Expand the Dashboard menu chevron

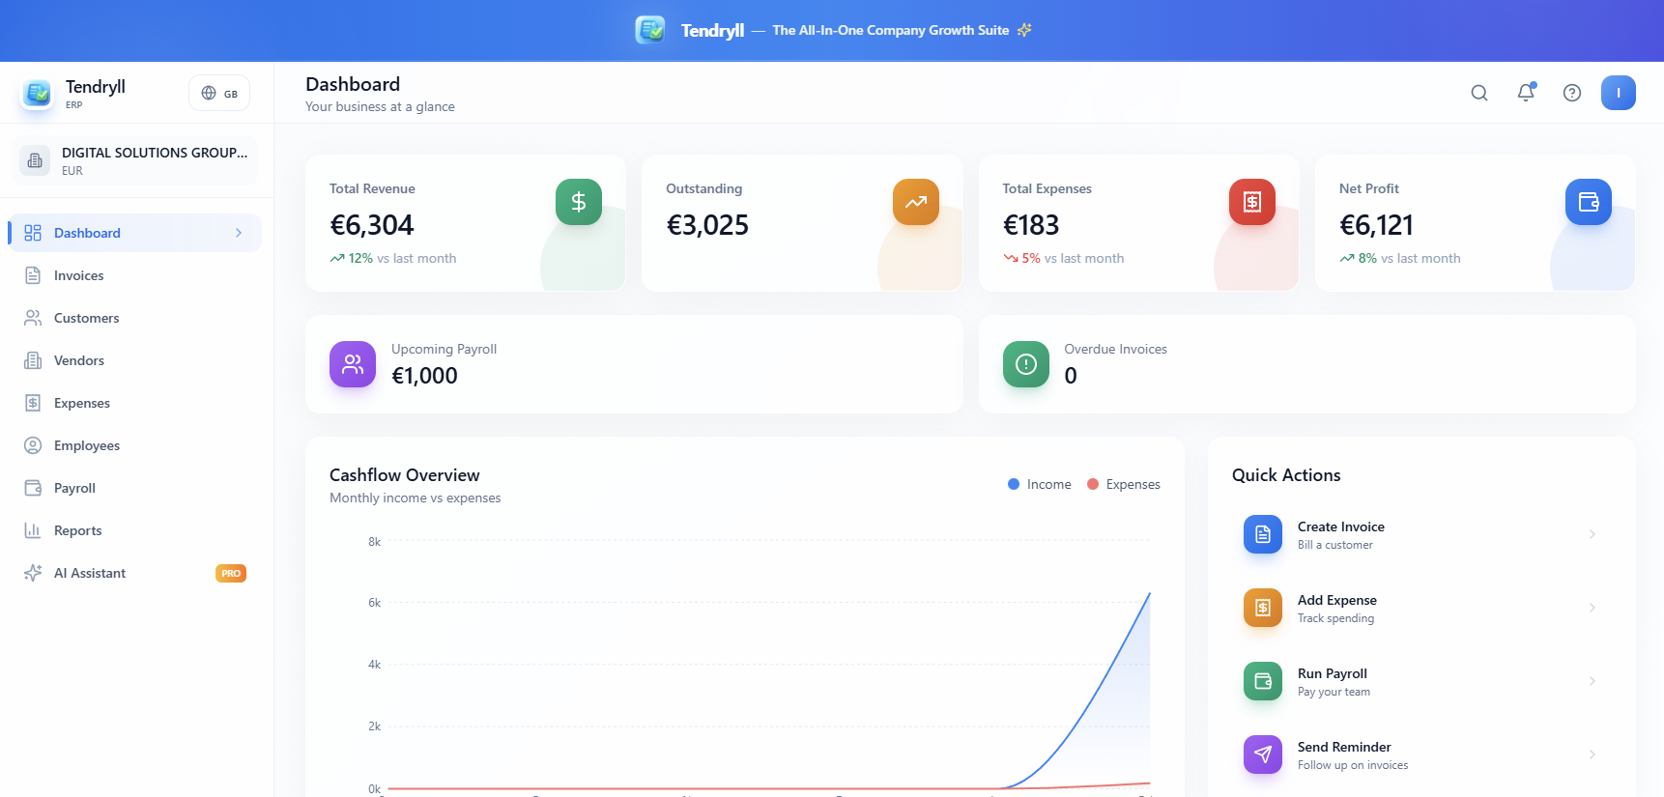click(239, 233)
